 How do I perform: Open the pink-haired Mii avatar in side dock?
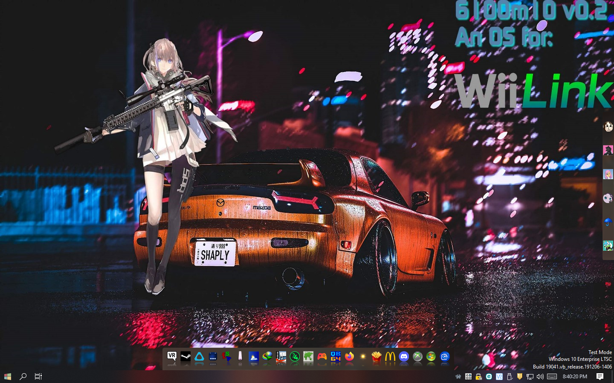coord(608,174)
